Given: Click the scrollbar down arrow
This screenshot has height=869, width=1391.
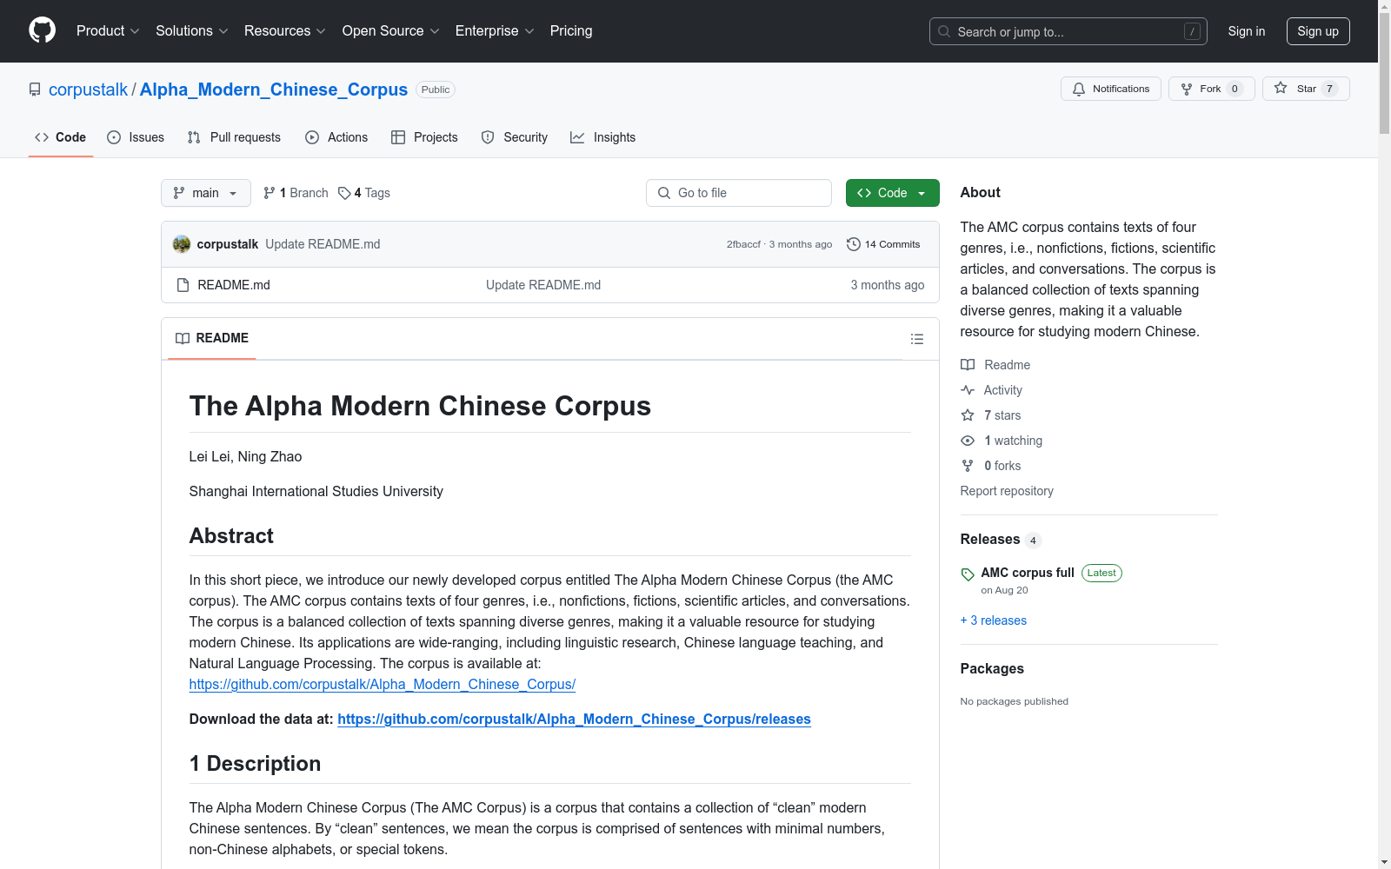Looking at the screenshot, I should 1384,862.
